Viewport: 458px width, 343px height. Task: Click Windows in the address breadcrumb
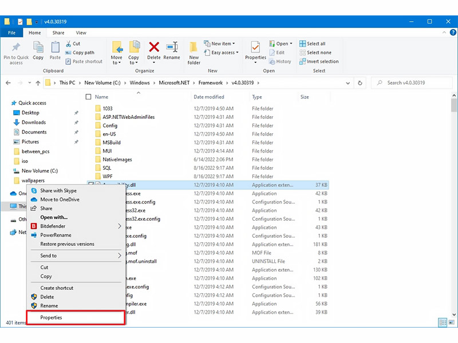[x=140, y=83]
